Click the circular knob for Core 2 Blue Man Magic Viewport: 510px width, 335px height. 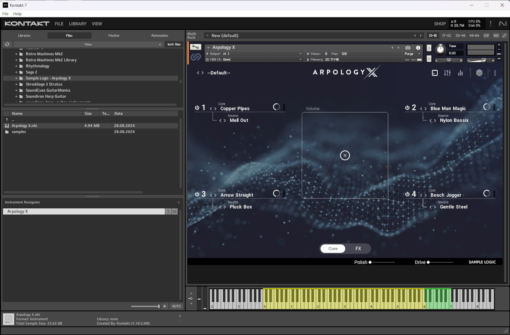pos(487,107)
